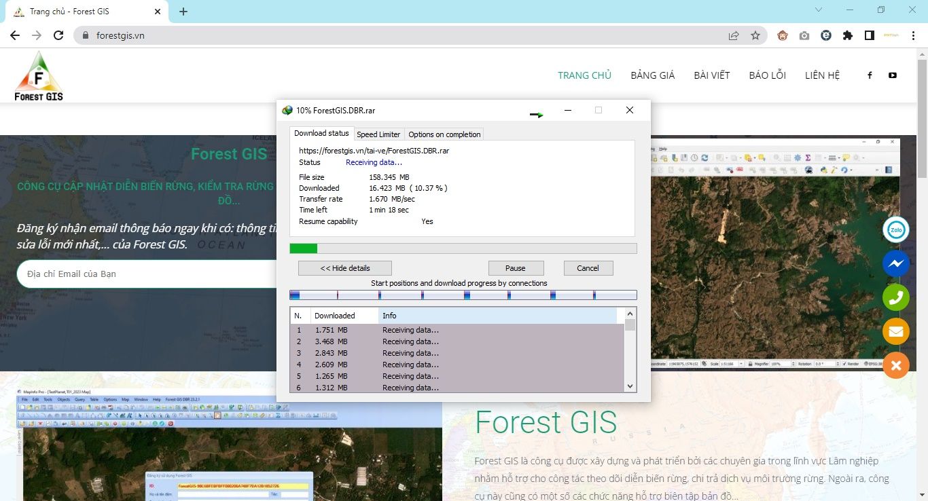
Task: Open the YouTube icon in site header
Action: tap(892, 75)
